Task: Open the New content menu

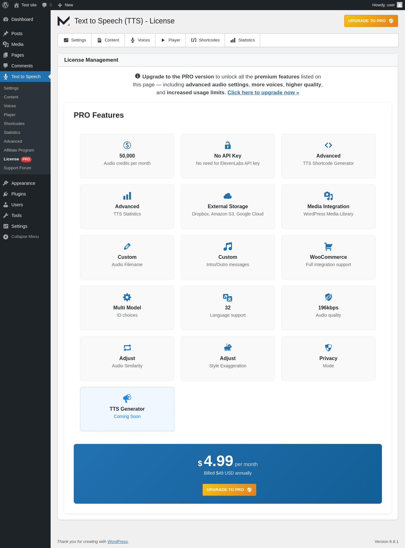Action: 65,5
